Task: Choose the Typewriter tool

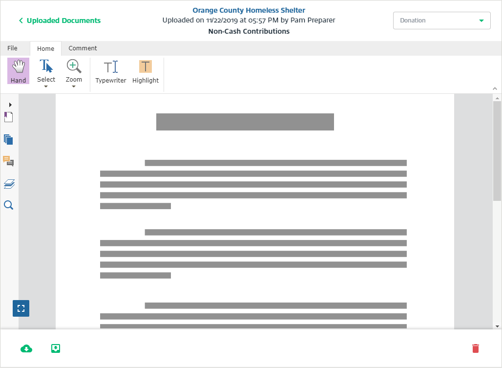Action: [x=111, y=72]
